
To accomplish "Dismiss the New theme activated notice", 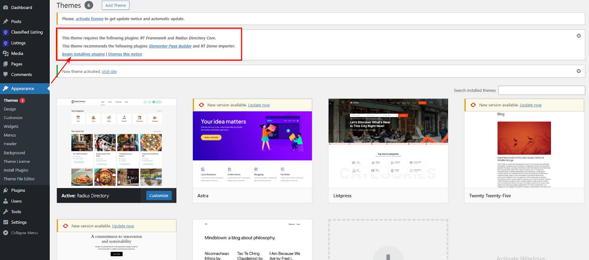I will click(x=579, y=71).
